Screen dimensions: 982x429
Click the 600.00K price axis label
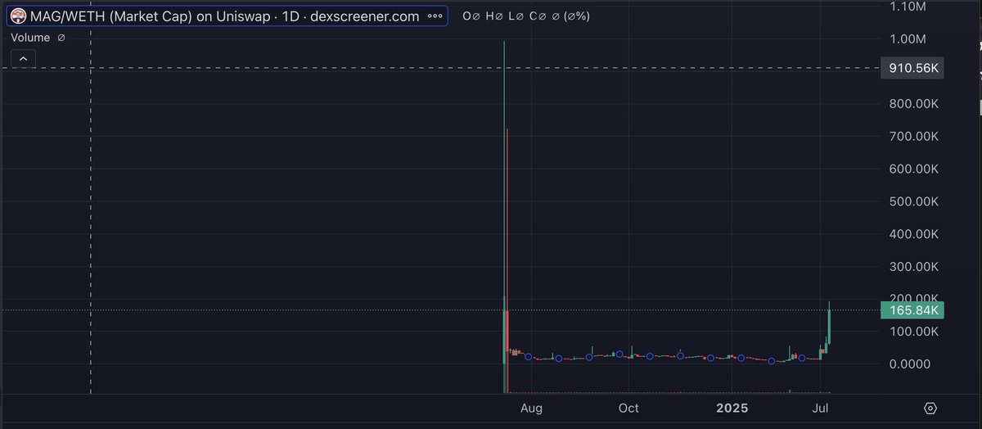[914, 169]
